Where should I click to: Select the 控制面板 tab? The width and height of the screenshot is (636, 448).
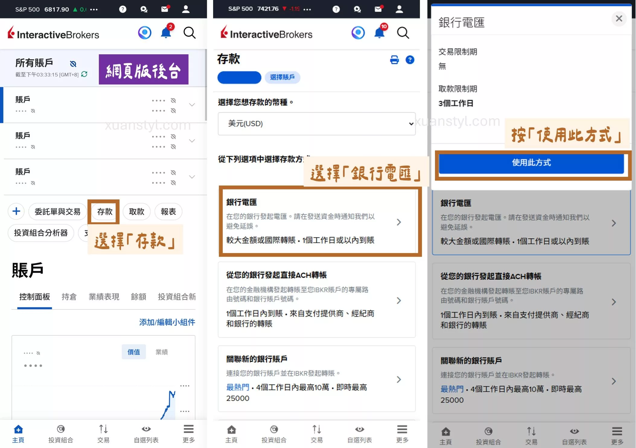(35, 297)
